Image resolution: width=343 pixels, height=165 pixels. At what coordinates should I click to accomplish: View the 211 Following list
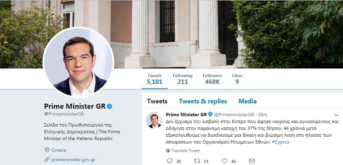pyautogui.click(x=183, y=79)
